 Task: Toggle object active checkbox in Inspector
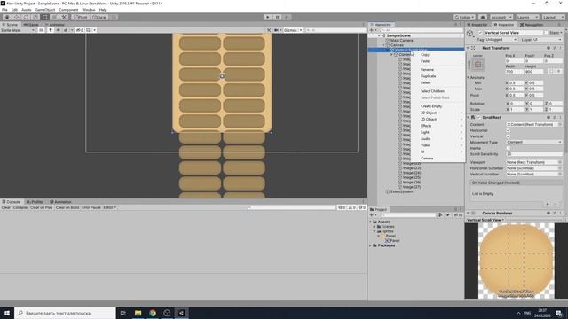pos(480,33)
